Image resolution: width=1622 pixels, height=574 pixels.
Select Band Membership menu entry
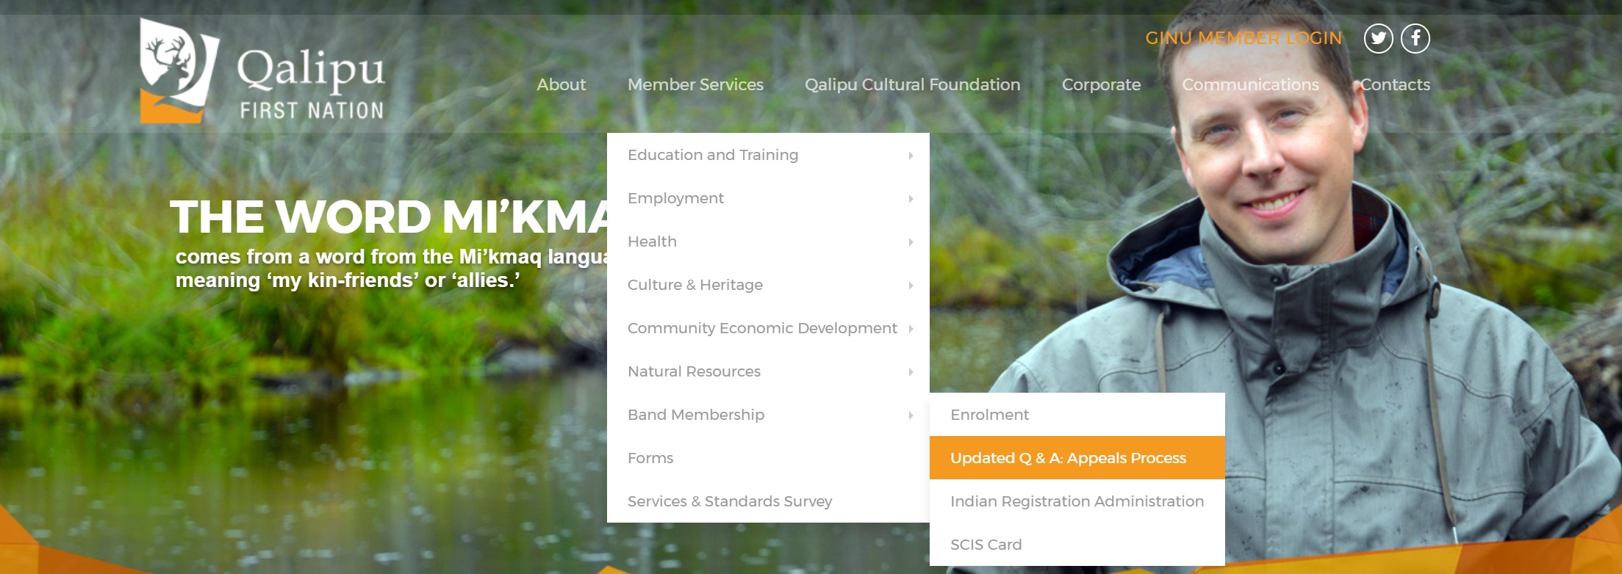coord(768,415)
